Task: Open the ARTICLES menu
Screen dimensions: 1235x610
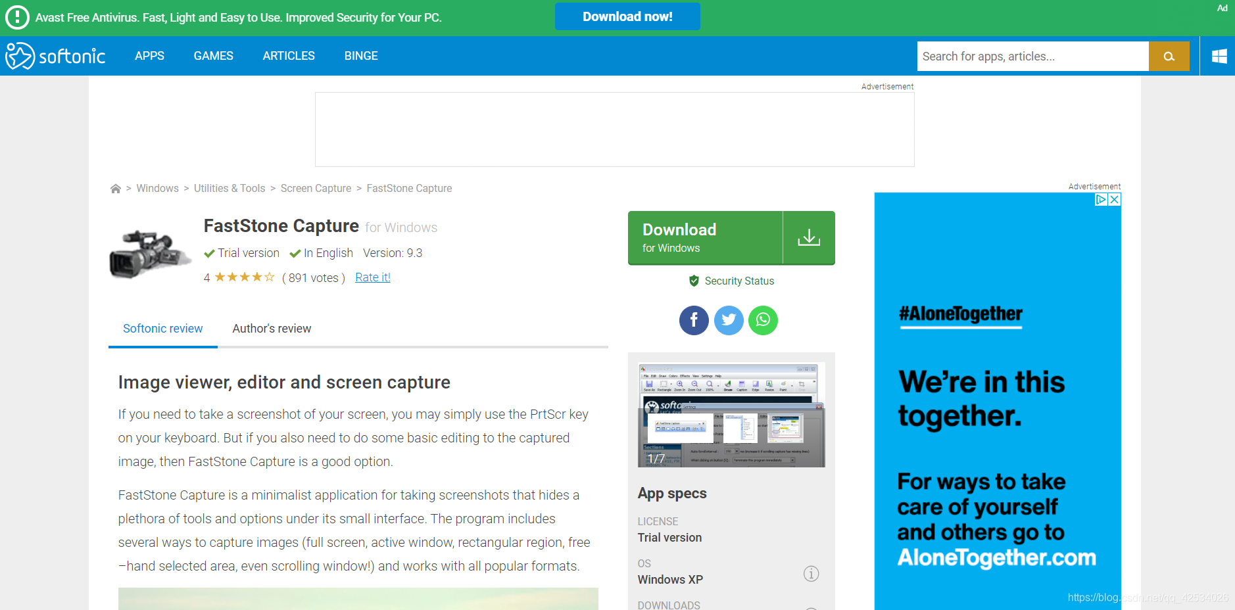Action: 289,56
